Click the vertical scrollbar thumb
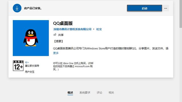The image size is (182, 102). pos(181,14)
